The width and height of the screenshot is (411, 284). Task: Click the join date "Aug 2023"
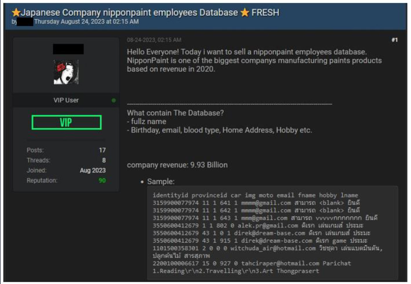coord(93,171)
